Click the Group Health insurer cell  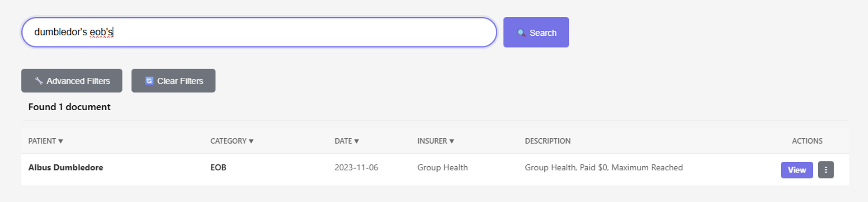[443, 168]
